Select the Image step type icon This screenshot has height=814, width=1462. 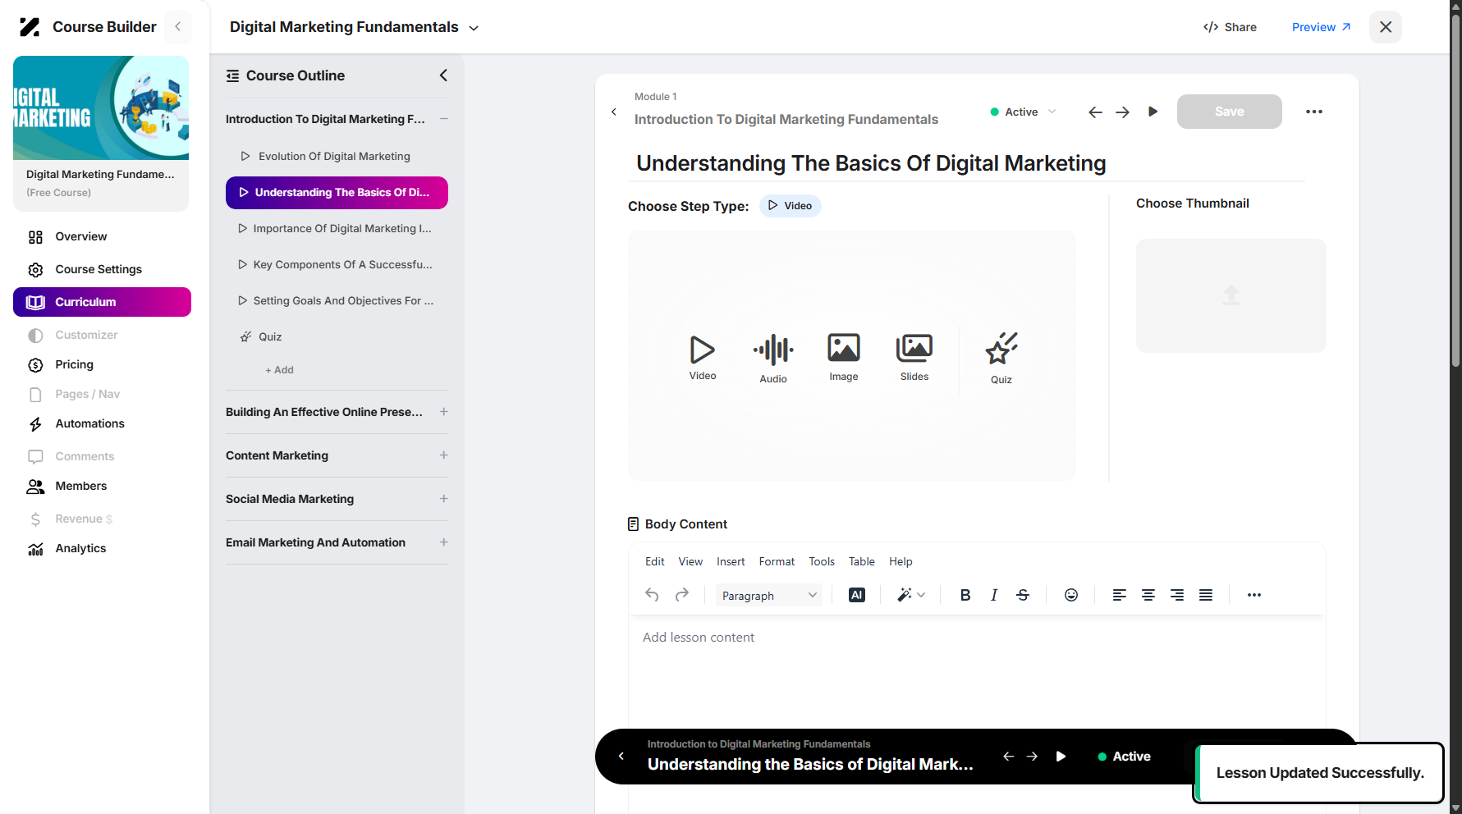(843, 348)
